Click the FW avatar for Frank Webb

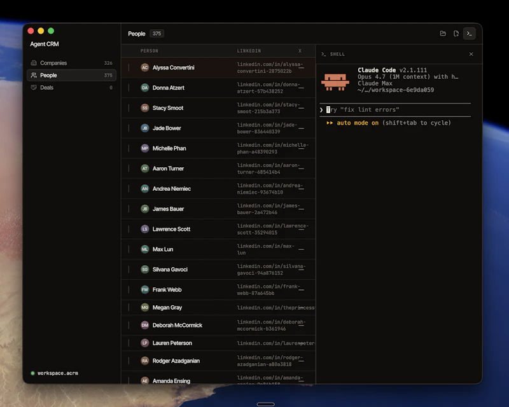point(145,289)
